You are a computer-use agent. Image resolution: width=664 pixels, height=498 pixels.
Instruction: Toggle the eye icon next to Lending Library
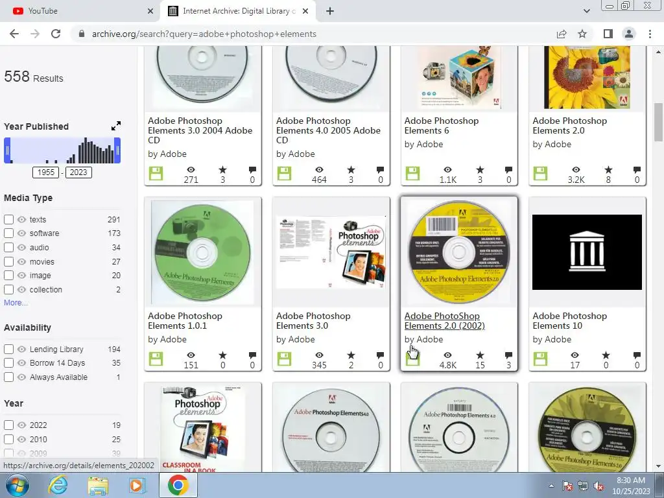pyautogui.click(x=21, y=350)
